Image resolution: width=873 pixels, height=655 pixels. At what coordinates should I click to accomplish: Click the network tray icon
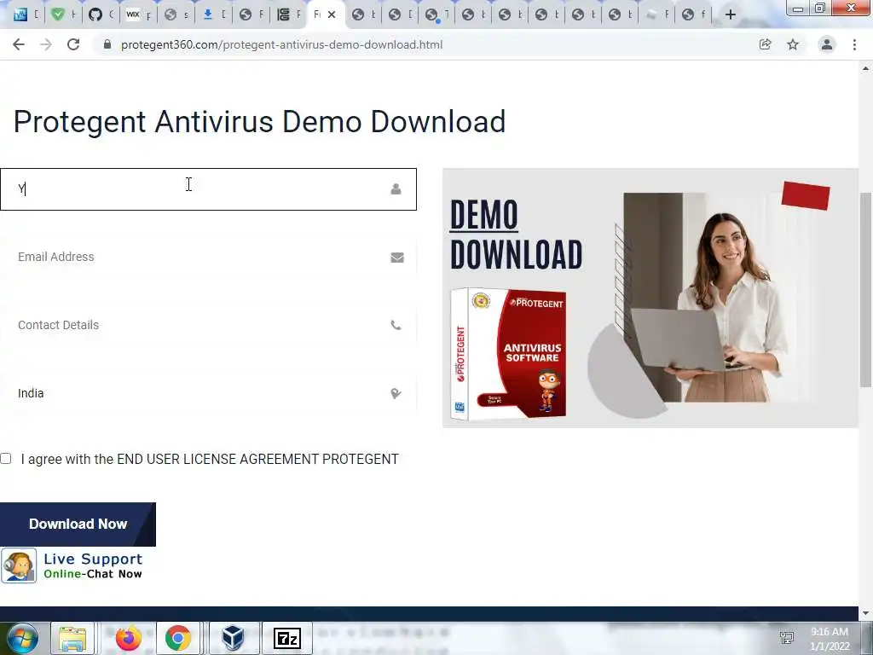pos(787,638)
